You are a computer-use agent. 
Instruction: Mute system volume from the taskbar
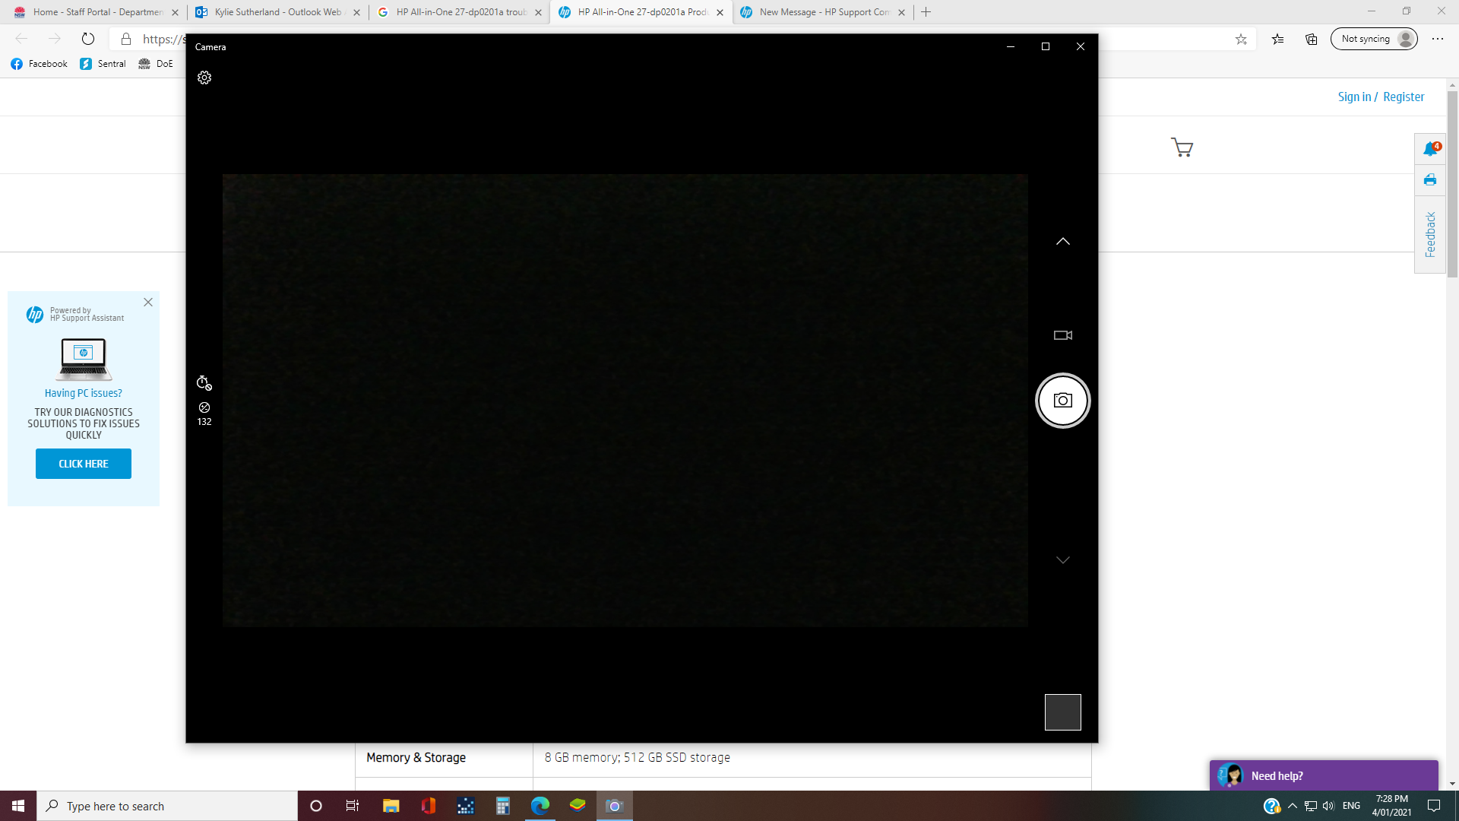tap(1328, 806)
